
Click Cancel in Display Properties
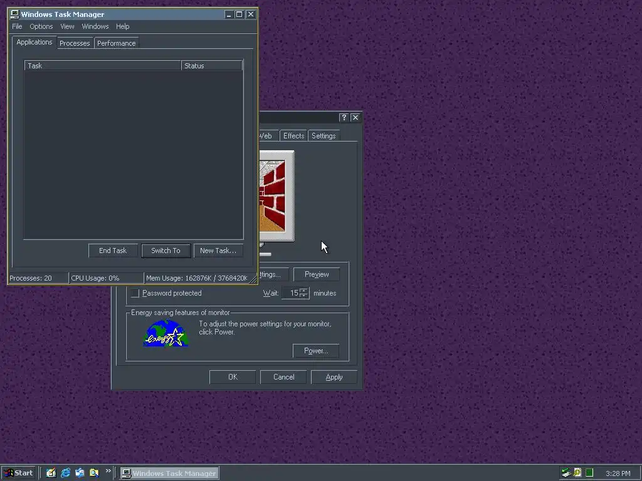(x=283, y=377)
